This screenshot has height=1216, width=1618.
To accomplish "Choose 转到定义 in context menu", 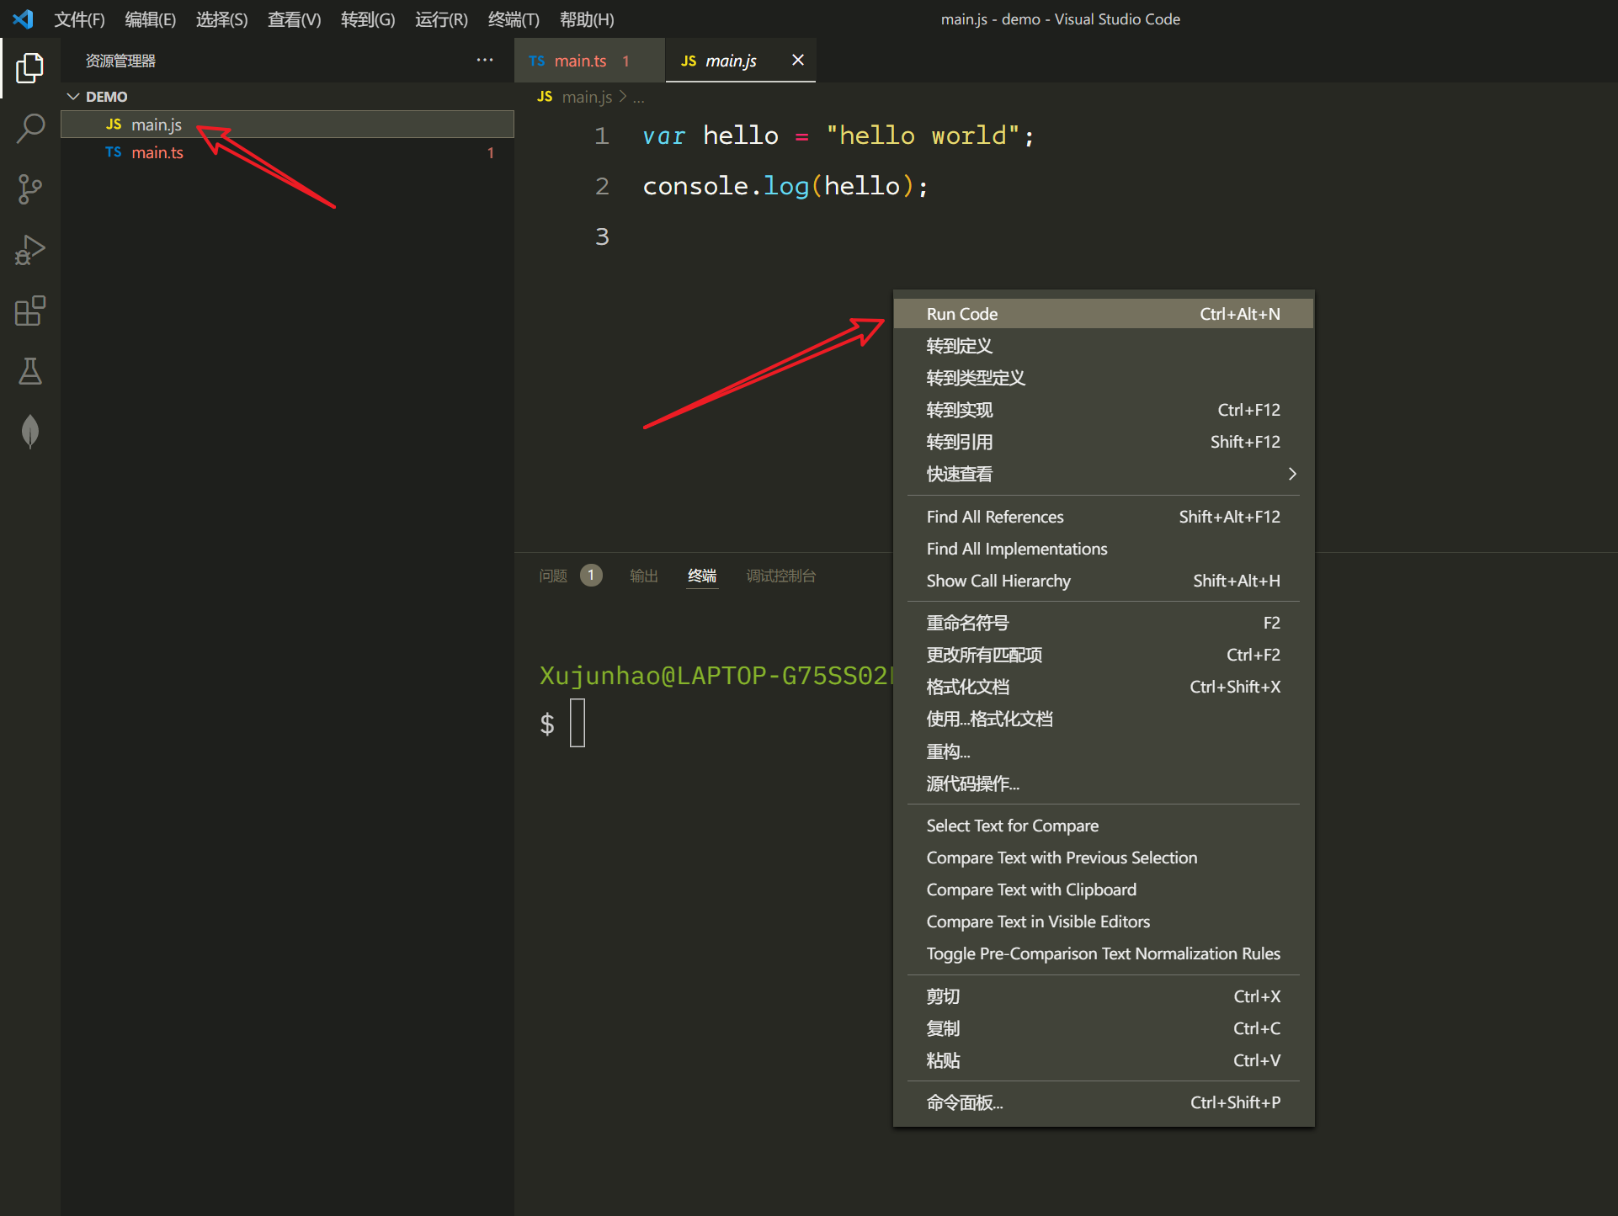I will 1103,346.
